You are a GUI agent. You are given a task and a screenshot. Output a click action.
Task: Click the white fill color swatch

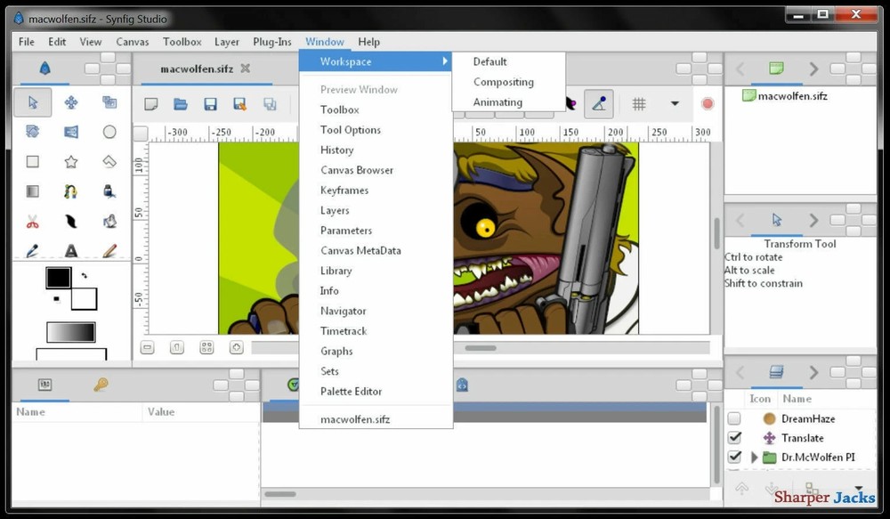(x=86, y=301)
